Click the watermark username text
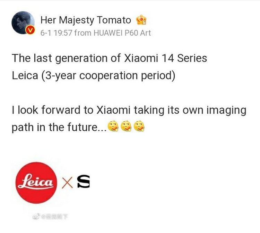The image size is (260, 233). (x=55, y=216)
